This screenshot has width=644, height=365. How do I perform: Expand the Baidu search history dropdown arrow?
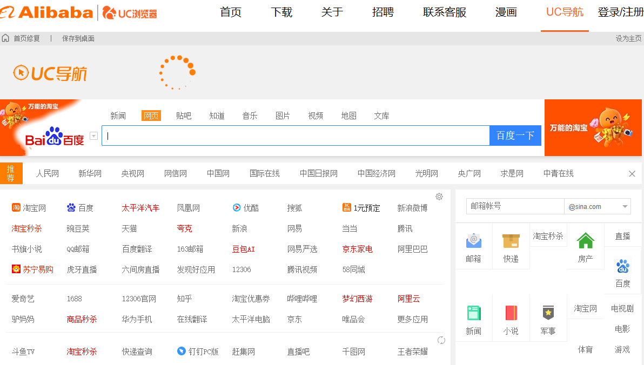pos(93,136)
